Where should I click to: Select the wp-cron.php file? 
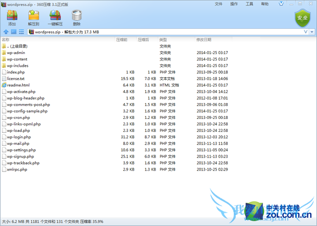[x=18, y=117]
